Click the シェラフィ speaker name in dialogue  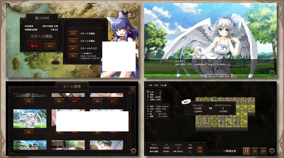point(180,61)
